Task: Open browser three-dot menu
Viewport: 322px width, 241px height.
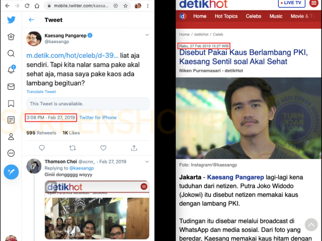Action: (x=148, y=6)
